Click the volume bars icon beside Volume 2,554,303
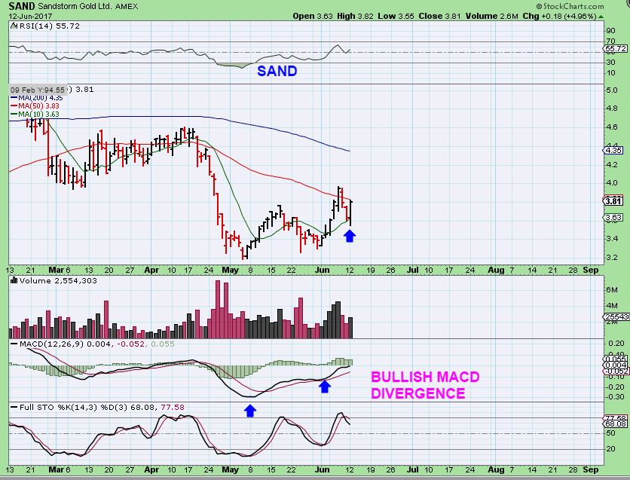The image size is (630, 480). click(14, 280)
